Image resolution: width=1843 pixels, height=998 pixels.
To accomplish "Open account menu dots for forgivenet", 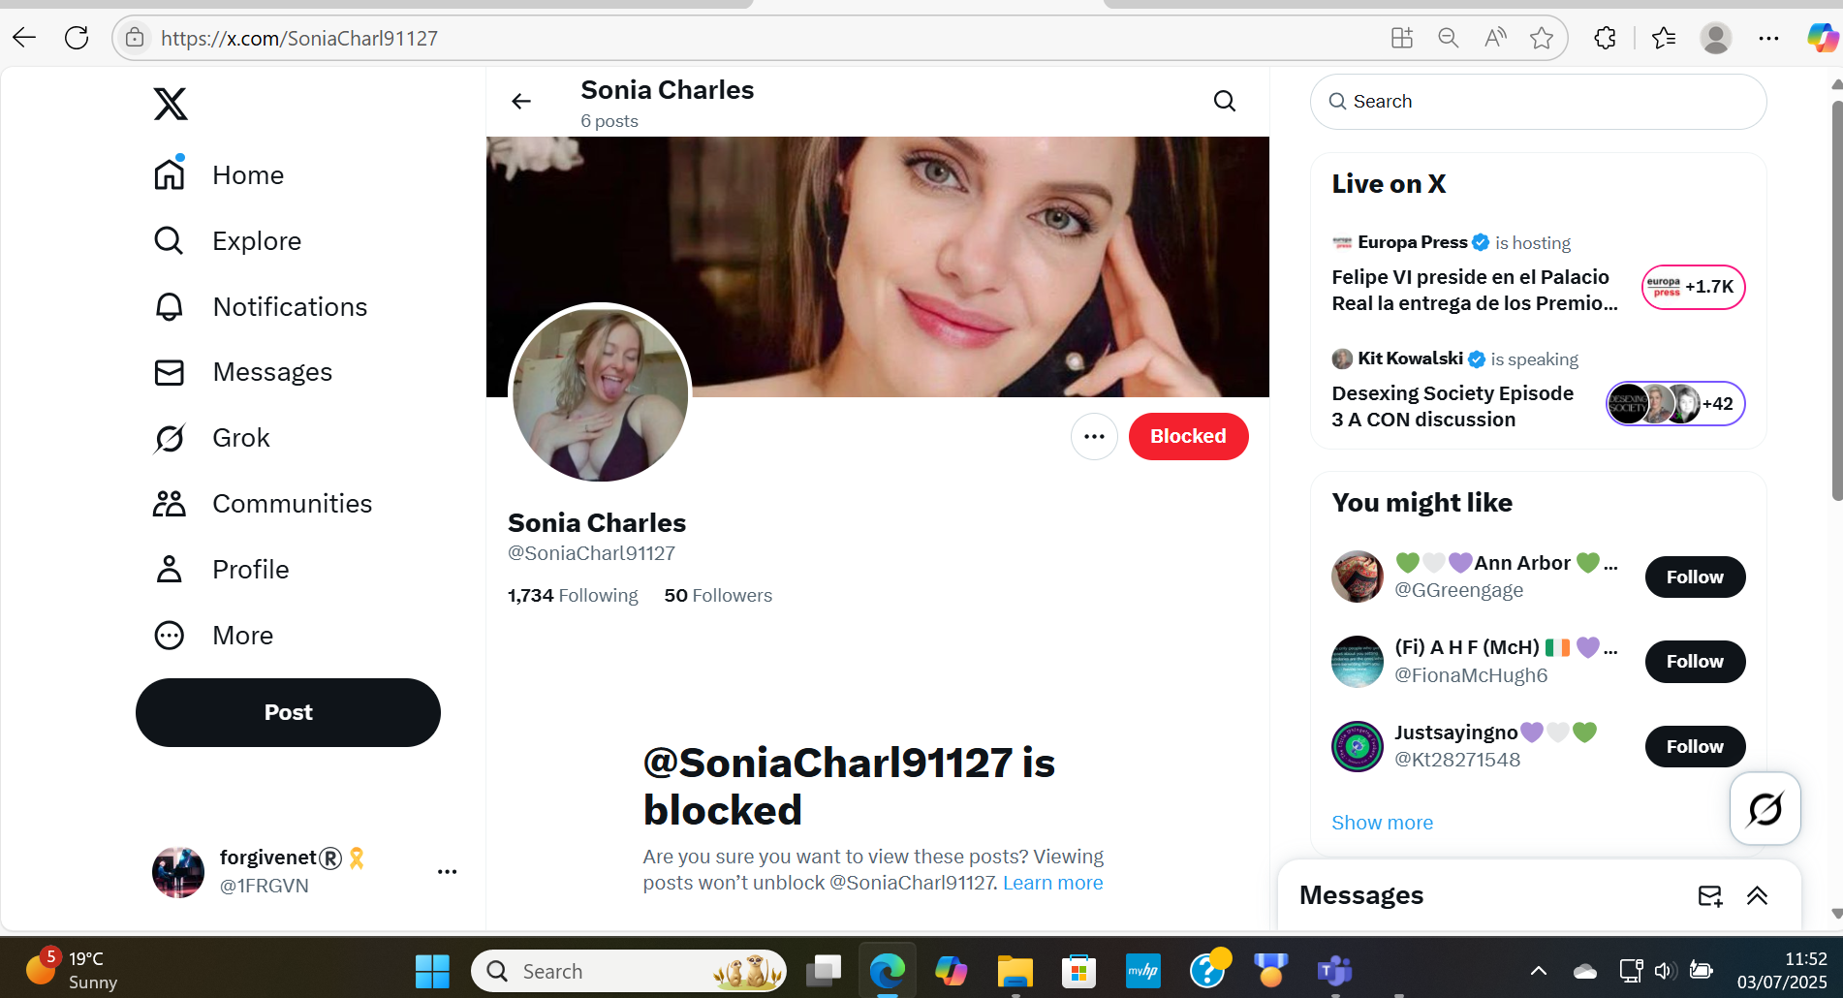I will point(447,872).
